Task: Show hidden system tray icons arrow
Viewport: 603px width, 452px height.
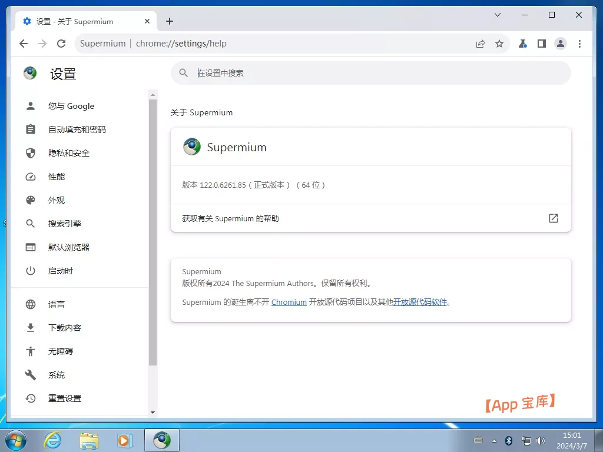Action: point(494,441)
